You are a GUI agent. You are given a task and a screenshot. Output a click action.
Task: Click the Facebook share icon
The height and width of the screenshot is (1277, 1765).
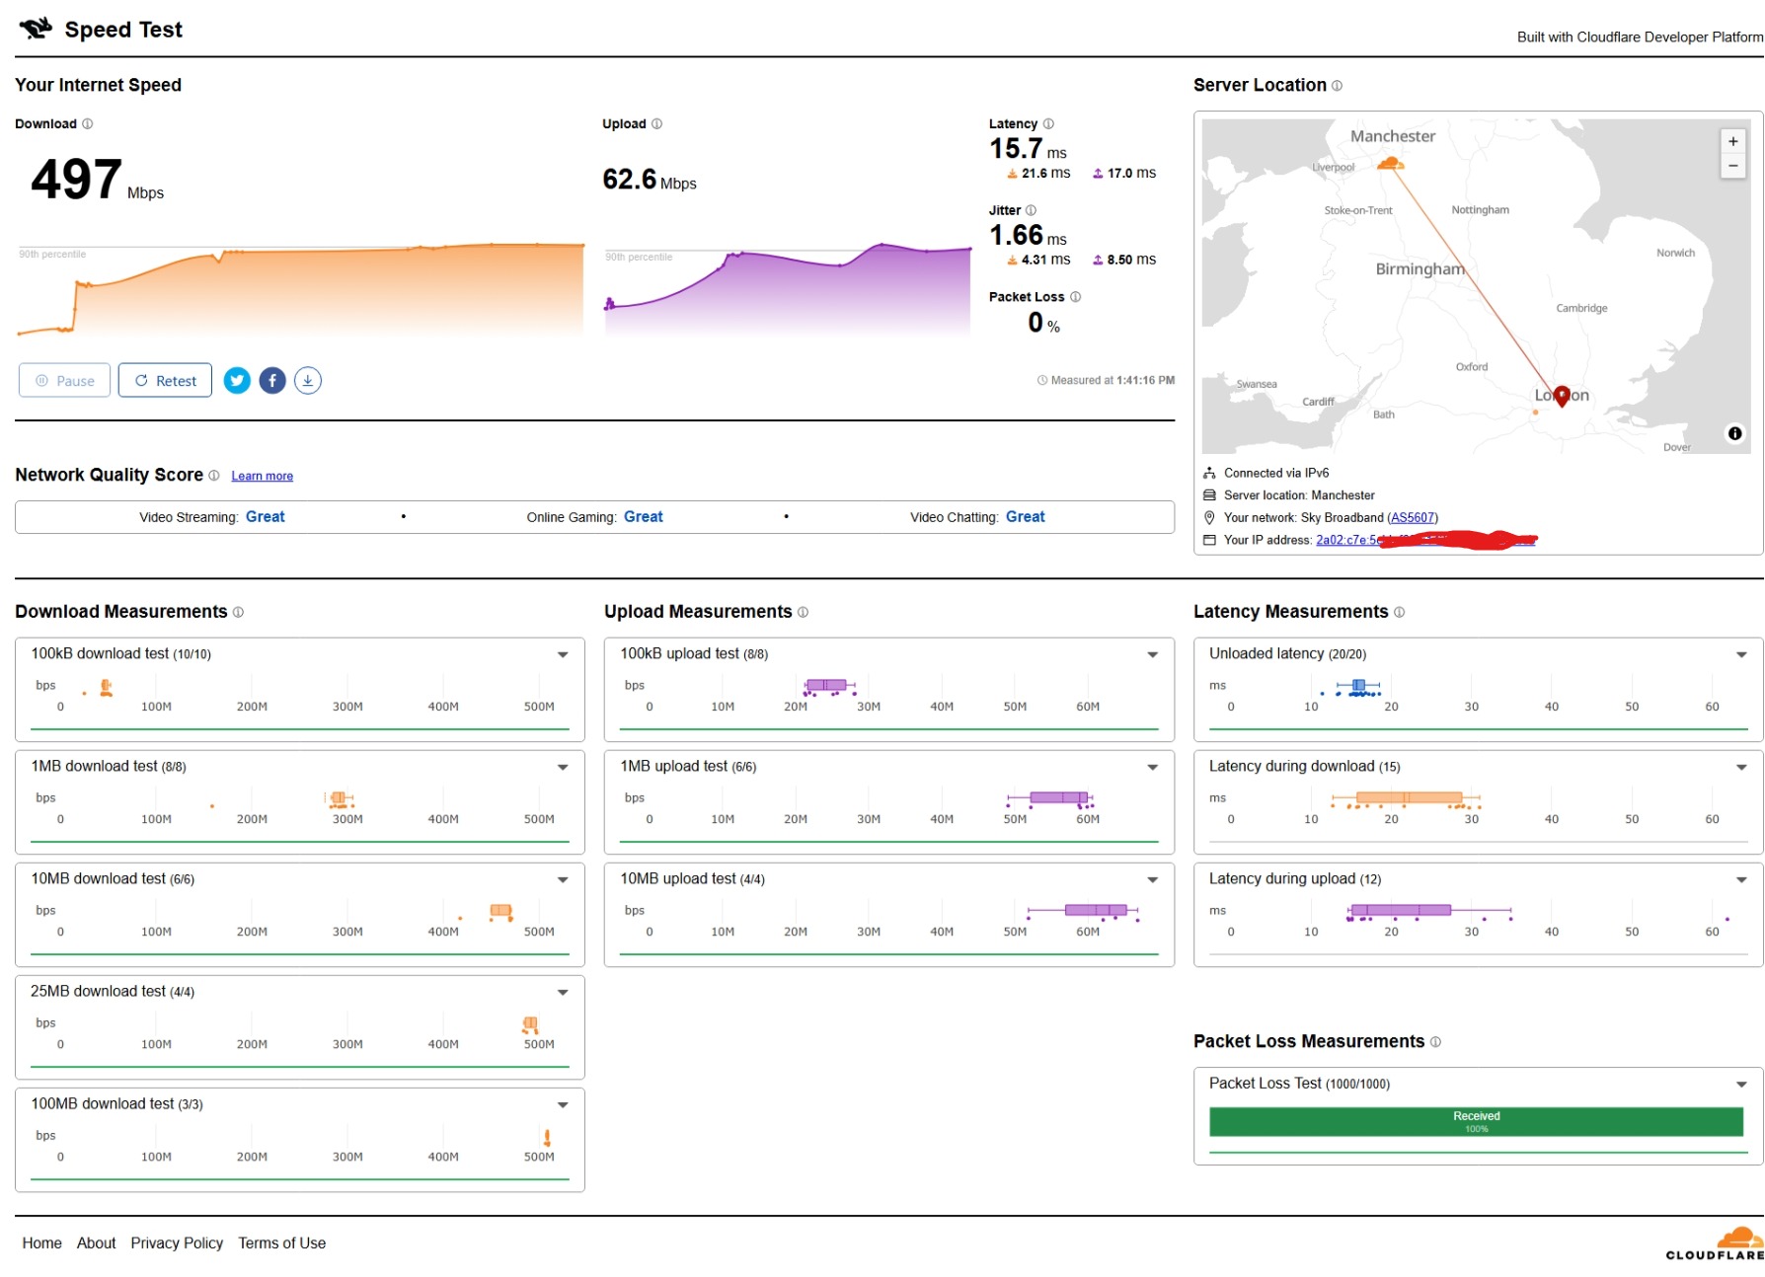tap(272, 381)
